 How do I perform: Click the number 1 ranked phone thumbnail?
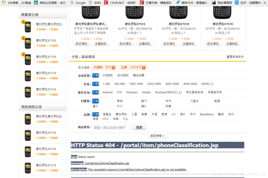28,27
